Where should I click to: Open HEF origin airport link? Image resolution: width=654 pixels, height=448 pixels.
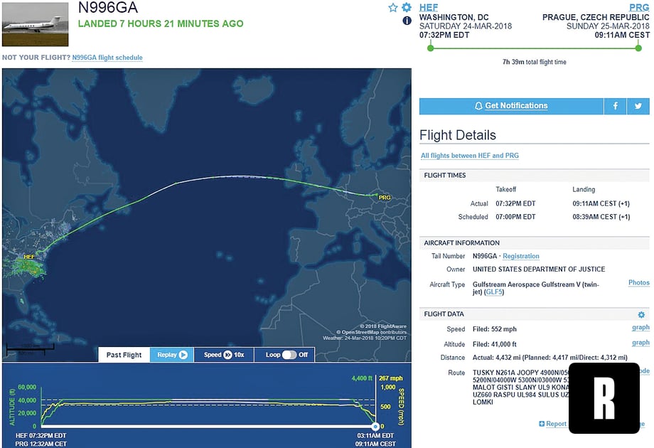click(429, 7)
